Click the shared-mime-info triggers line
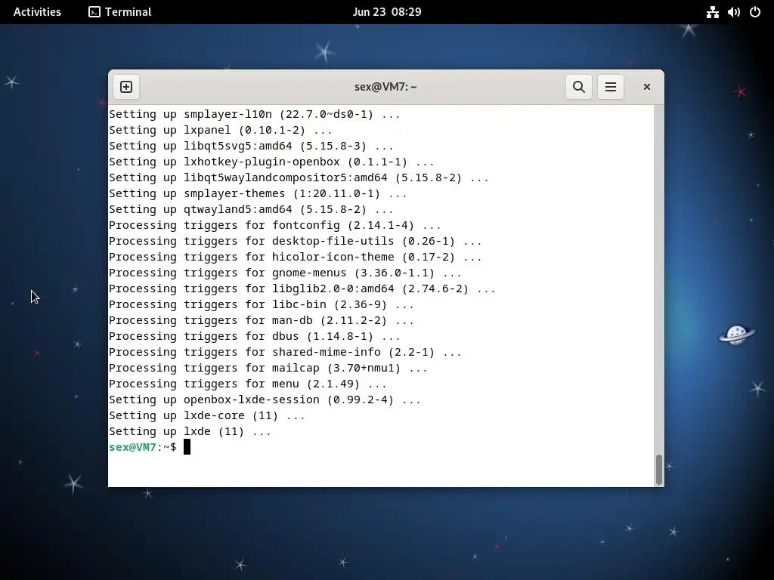 click(285, 352)
